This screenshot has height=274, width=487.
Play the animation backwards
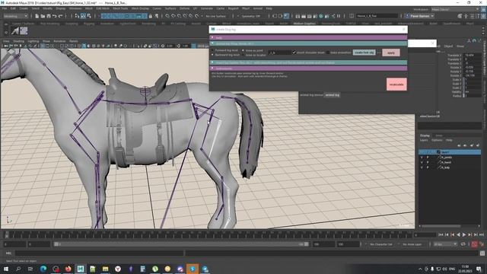pyautogui.click(x=458, y=235)
